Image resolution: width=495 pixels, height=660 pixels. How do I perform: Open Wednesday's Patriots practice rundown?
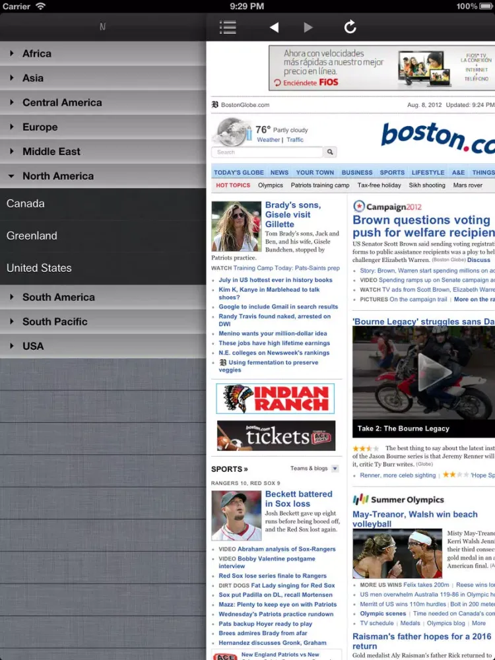click(276, 614)
